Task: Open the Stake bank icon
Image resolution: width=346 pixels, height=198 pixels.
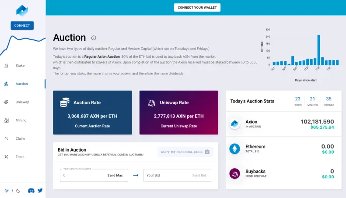Action: click(7, 66)
